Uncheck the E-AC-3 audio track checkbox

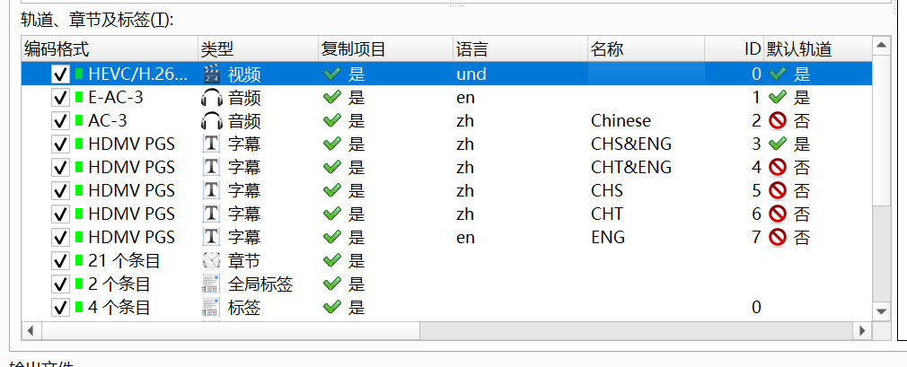[60, 98]
